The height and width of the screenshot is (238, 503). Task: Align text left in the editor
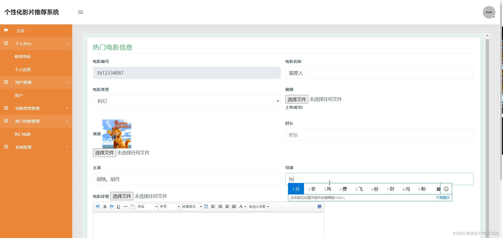coord(213,207)
